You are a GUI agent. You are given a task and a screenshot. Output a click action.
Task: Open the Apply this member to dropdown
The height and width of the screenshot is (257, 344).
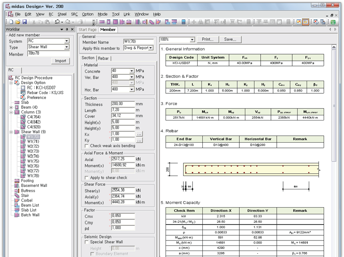tap(151, 48)
